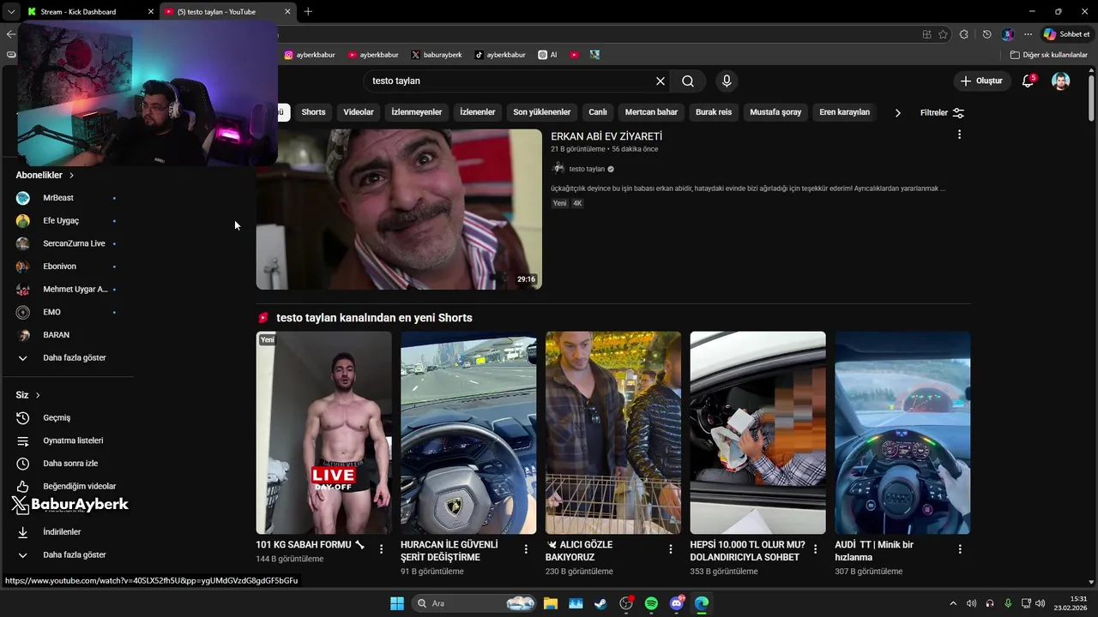Select the Shorts filter chip

pyautogui.click(x=313, y=112)
